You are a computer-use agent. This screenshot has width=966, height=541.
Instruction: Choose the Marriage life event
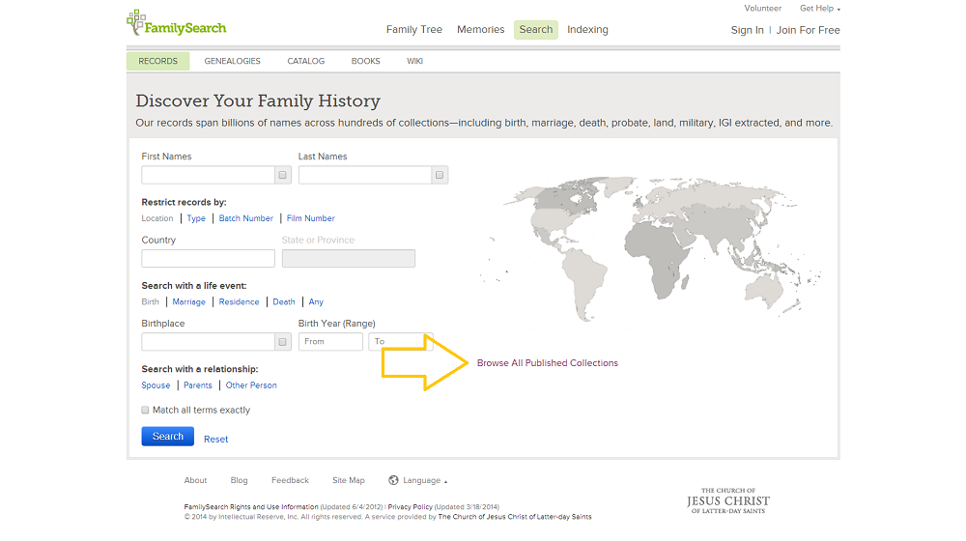tap(188, 302)
